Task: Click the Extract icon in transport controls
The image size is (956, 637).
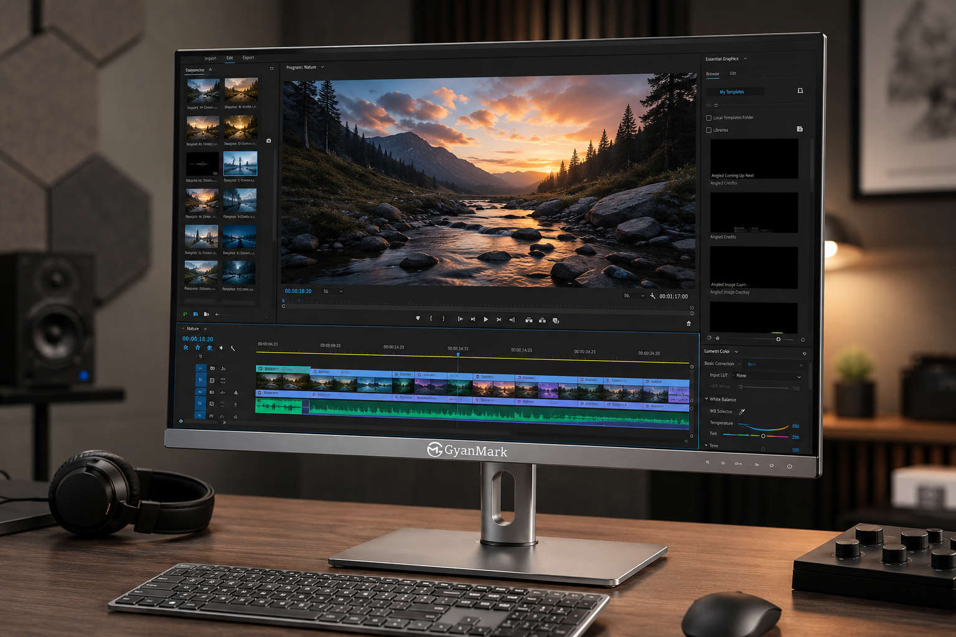Action: (542, 320)
